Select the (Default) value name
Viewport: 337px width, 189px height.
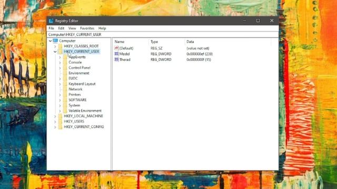pos(126,48)
